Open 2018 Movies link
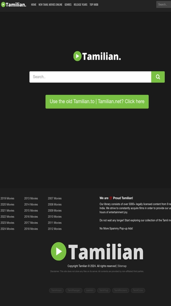Image resolution: width=171 pixels, height=306 pixels. (31, 229)
